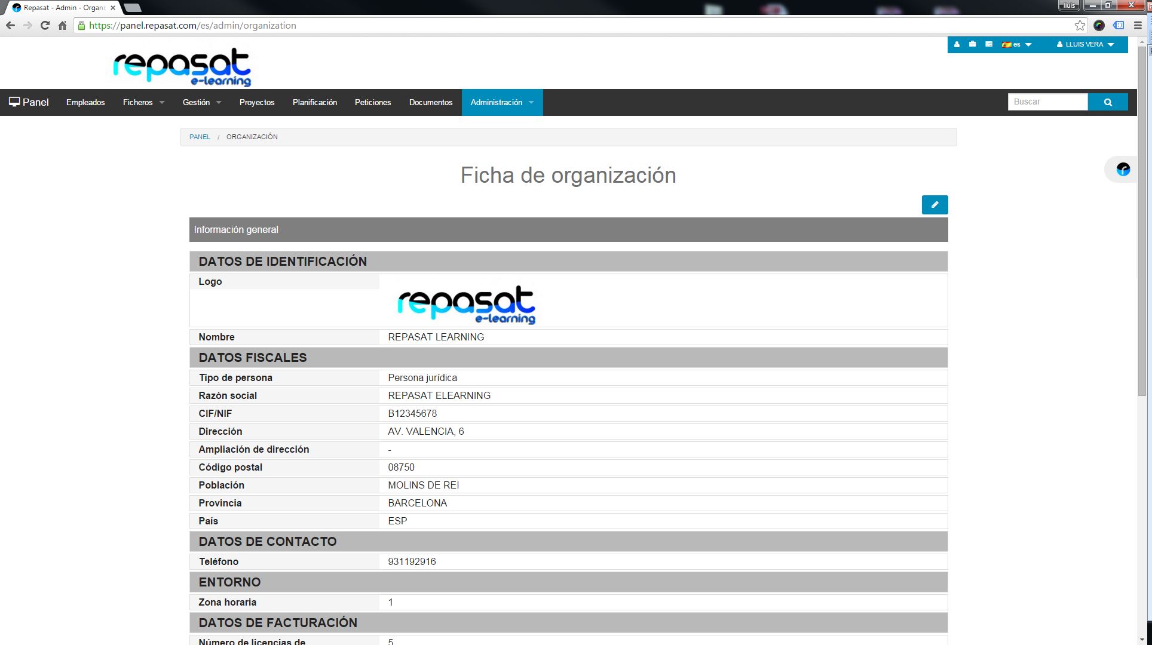This screenshot has height=645, width=1152.
Task: Open the Planificación menu item
Action: pyautogui.click(x=315, y=102)
